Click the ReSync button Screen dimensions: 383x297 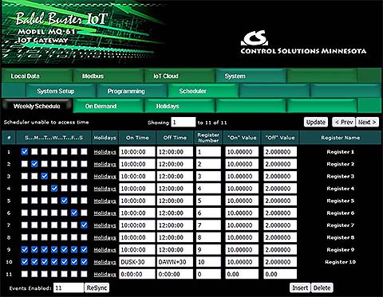point(97,287)
